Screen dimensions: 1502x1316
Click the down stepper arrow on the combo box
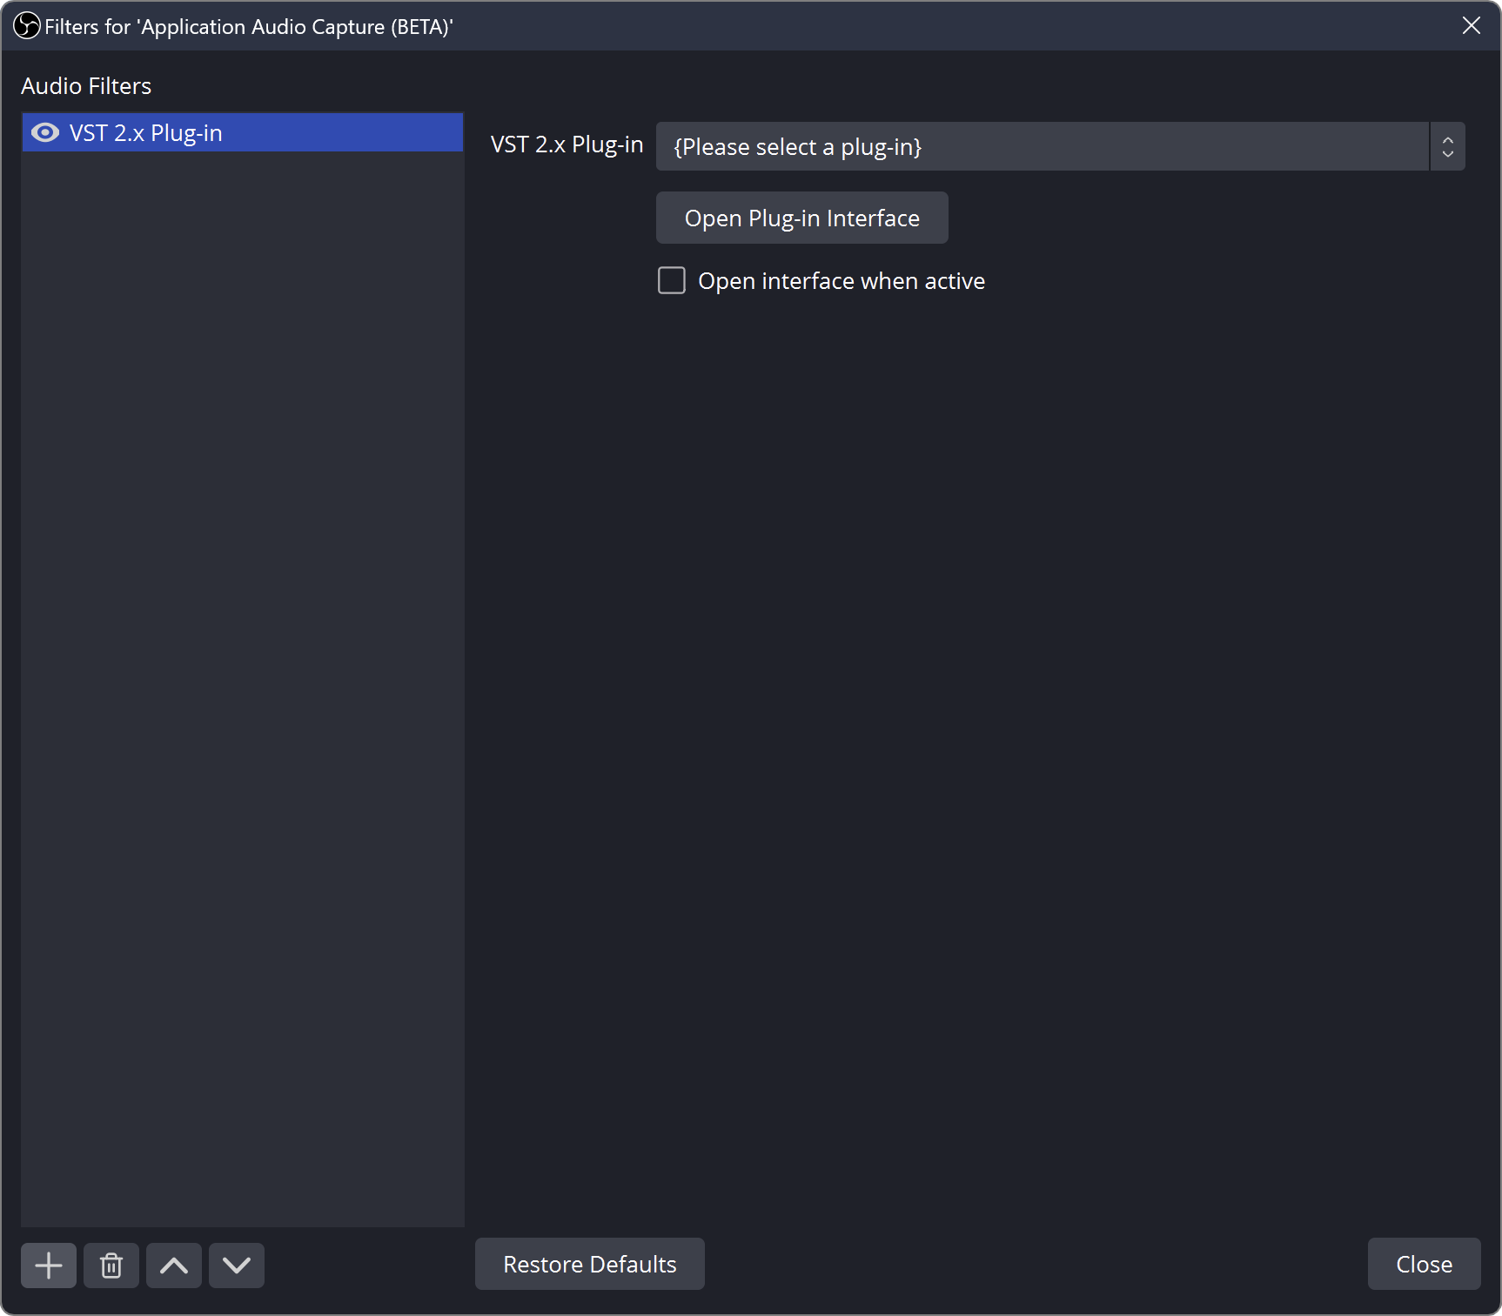point(1446,155)
